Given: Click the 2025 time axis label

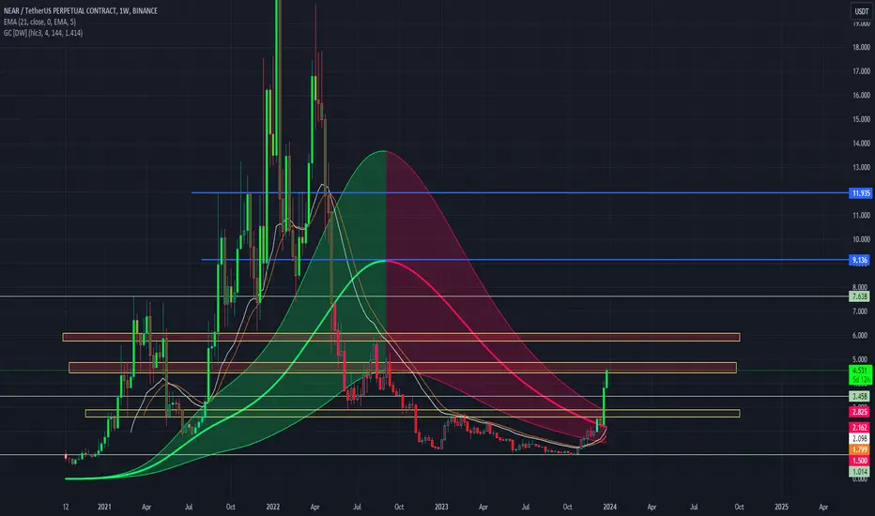Looking at the screenshot, I should 782,507.
